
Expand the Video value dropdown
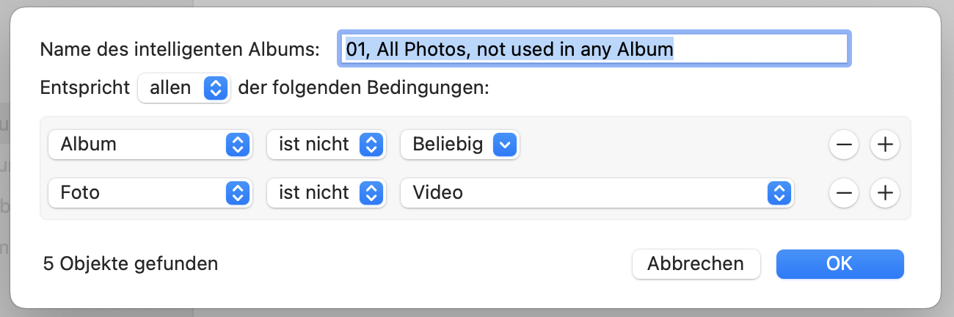tap(597, 193)
